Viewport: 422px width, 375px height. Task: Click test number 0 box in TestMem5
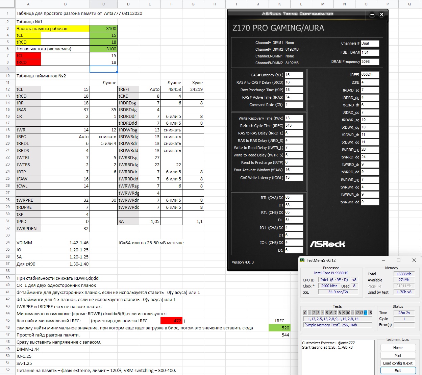pyautogui.click(x=305, y=313)
